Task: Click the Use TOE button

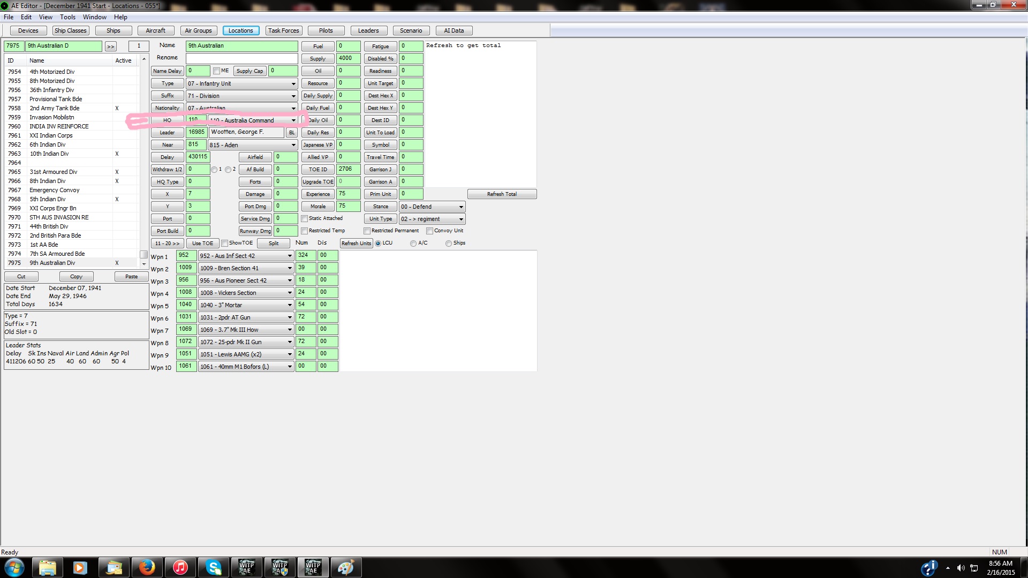Action: coord(202,244)
